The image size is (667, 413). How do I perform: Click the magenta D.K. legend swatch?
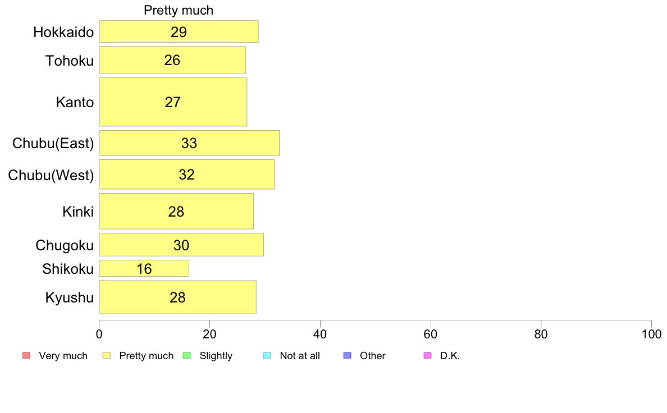click(x=427, y=356)
